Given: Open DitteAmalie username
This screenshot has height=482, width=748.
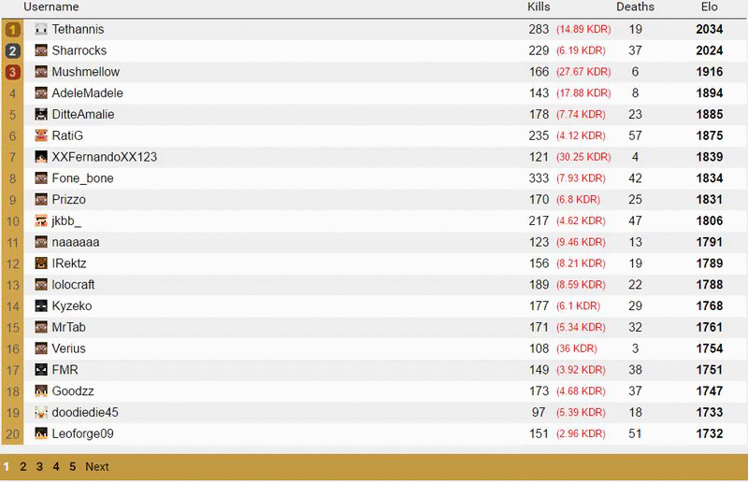Looking at the screenshot, I should point(83,114).
